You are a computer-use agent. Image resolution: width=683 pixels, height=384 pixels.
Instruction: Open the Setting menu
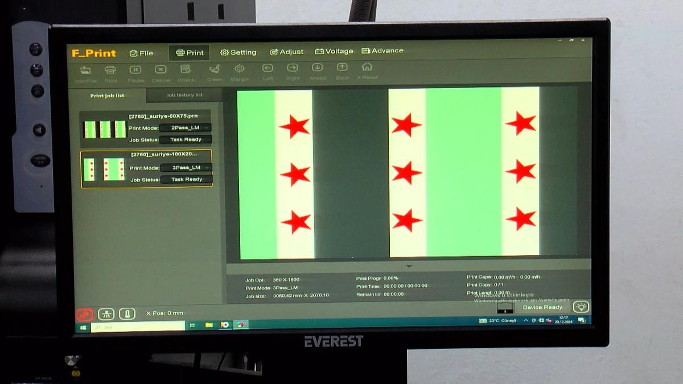pyautogui.click(x=238, y=52)
